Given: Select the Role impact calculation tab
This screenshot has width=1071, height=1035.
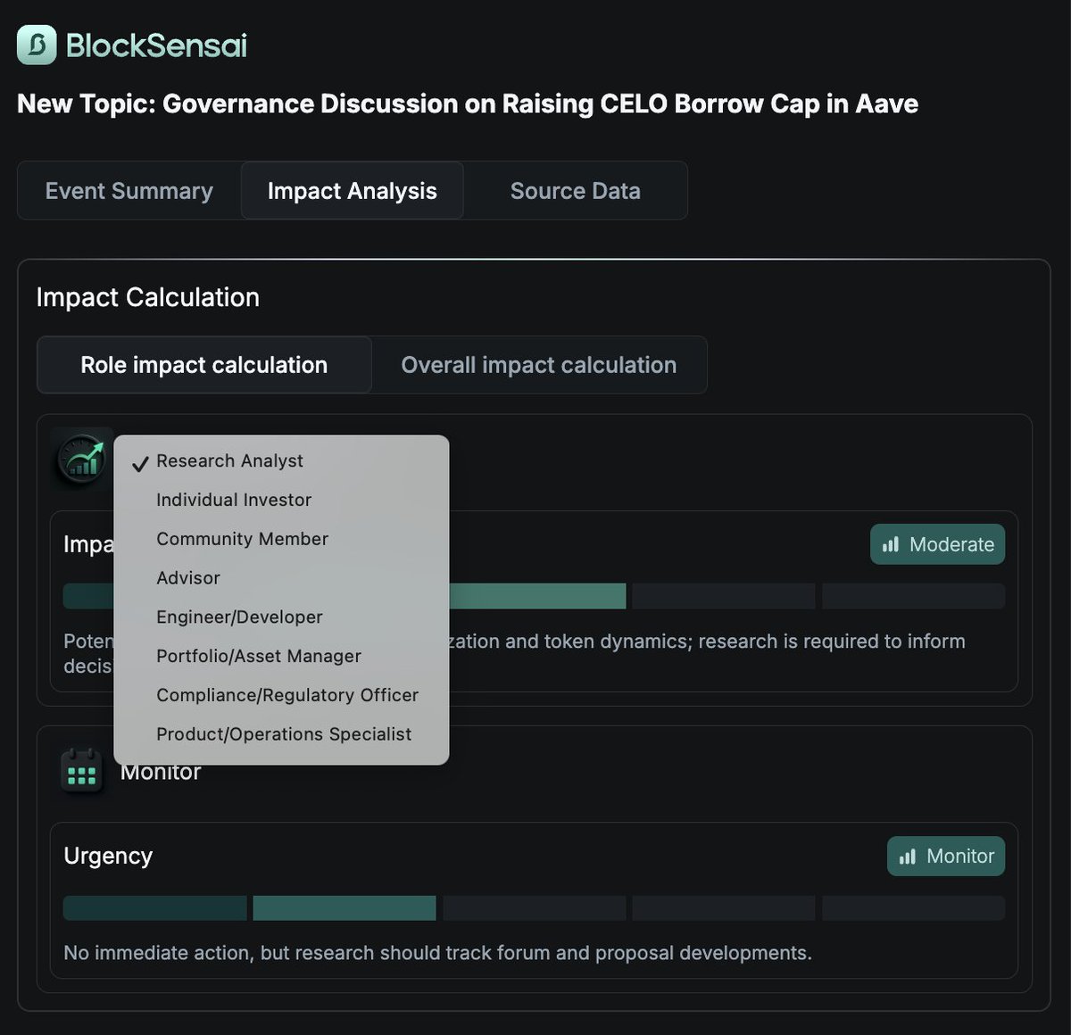Looking at the screenshot, I should [204, 365].
